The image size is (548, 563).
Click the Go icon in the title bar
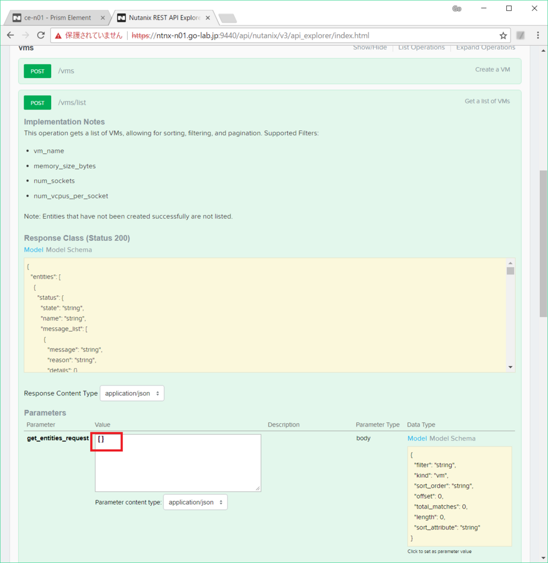[x=457, y=8]
